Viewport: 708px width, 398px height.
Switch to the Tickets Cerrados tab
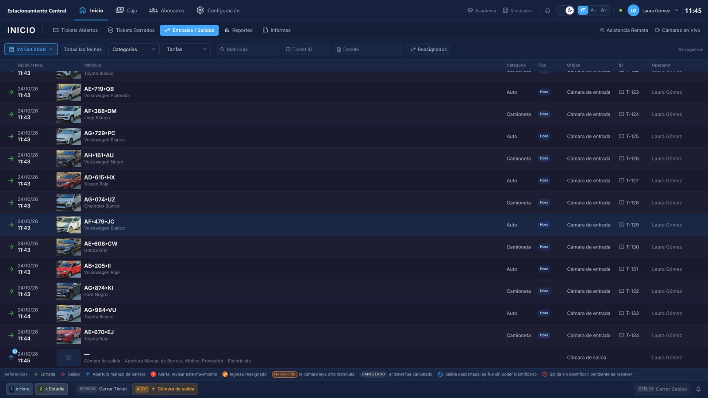[x=131, y=30]
